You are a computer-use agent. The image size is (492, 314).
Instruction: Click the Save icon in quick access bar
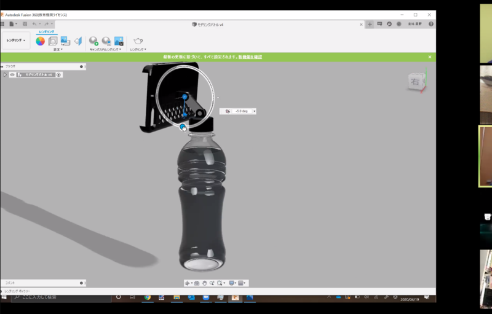click(x=25, y=24)
